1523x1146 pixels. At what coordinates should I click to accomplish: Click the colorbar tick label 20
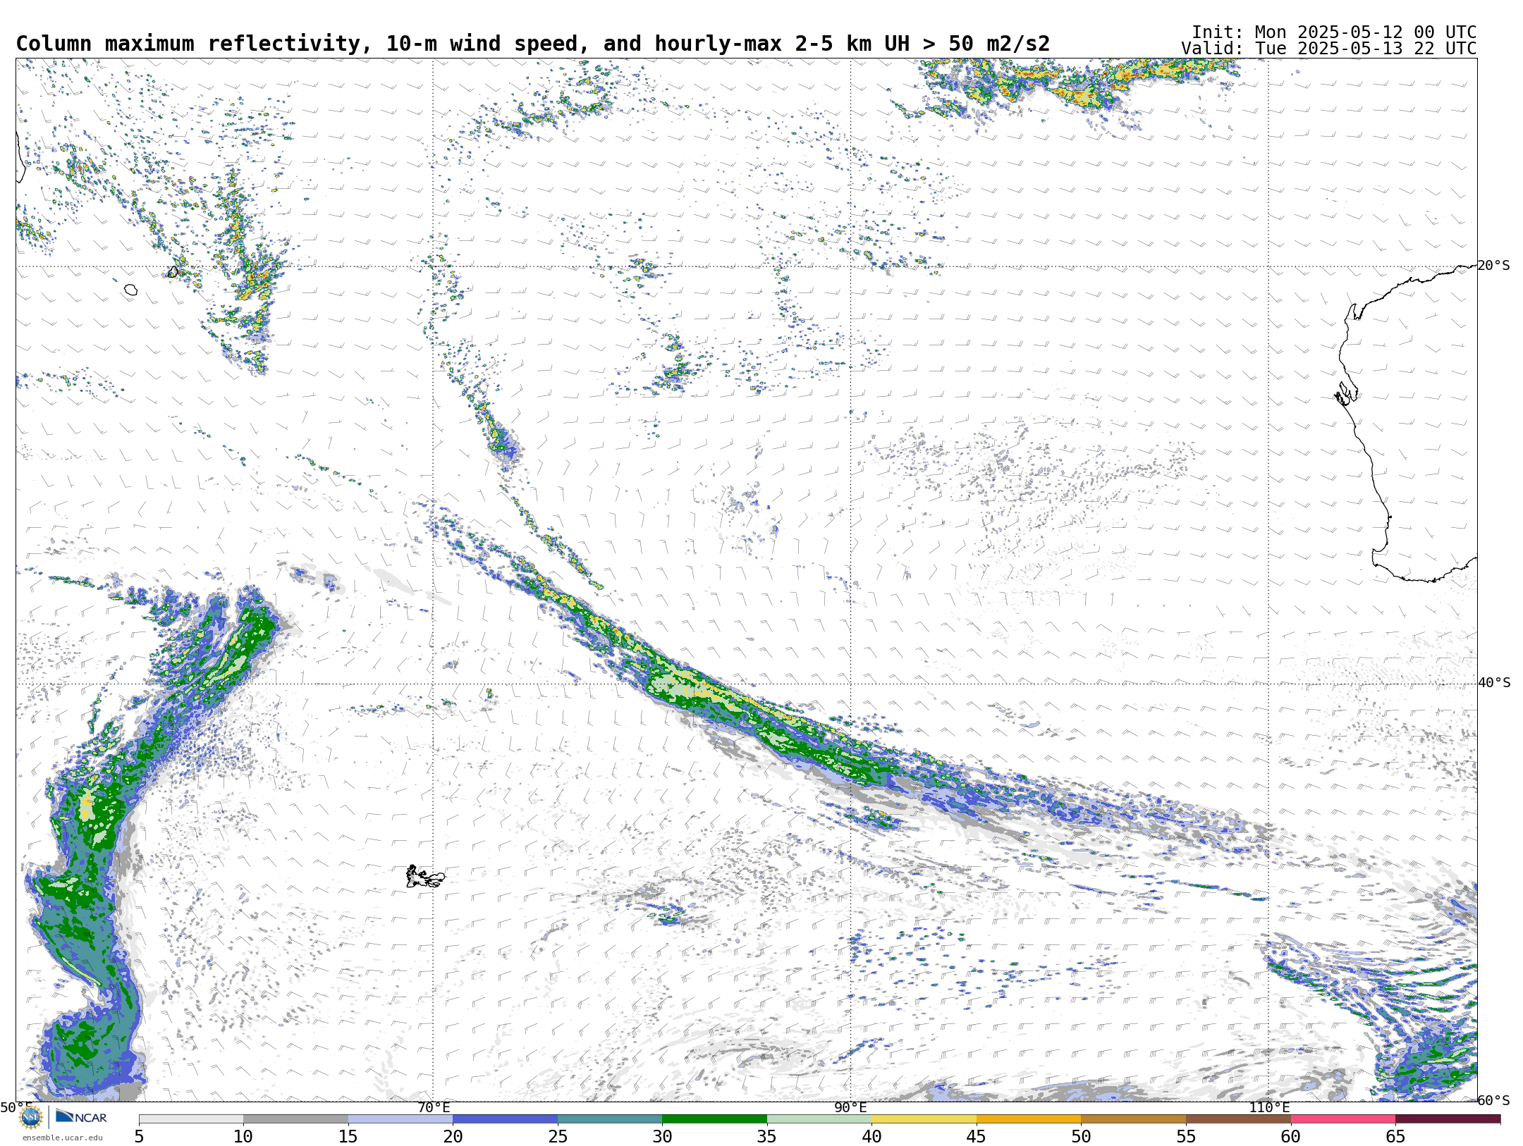click(x=453, y=1137)
